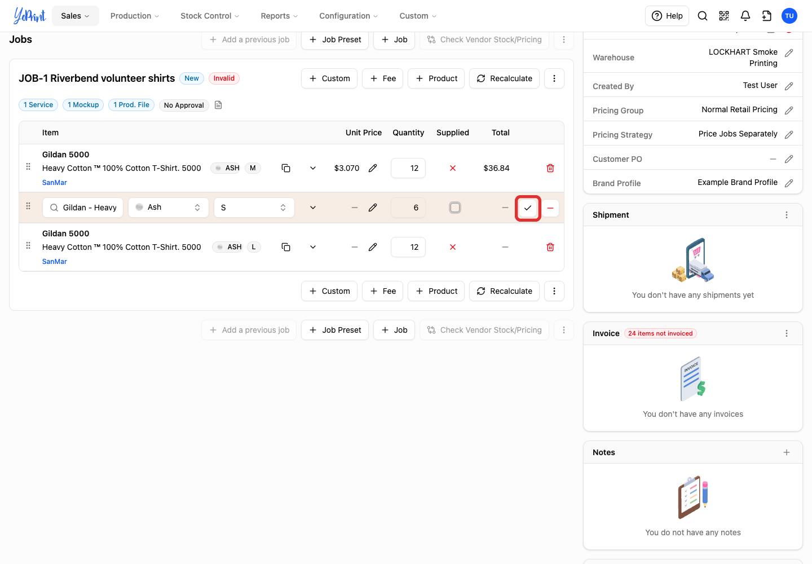Click quantity field showing 6
The image size is (812, 564).
click(x=408, y=208)
